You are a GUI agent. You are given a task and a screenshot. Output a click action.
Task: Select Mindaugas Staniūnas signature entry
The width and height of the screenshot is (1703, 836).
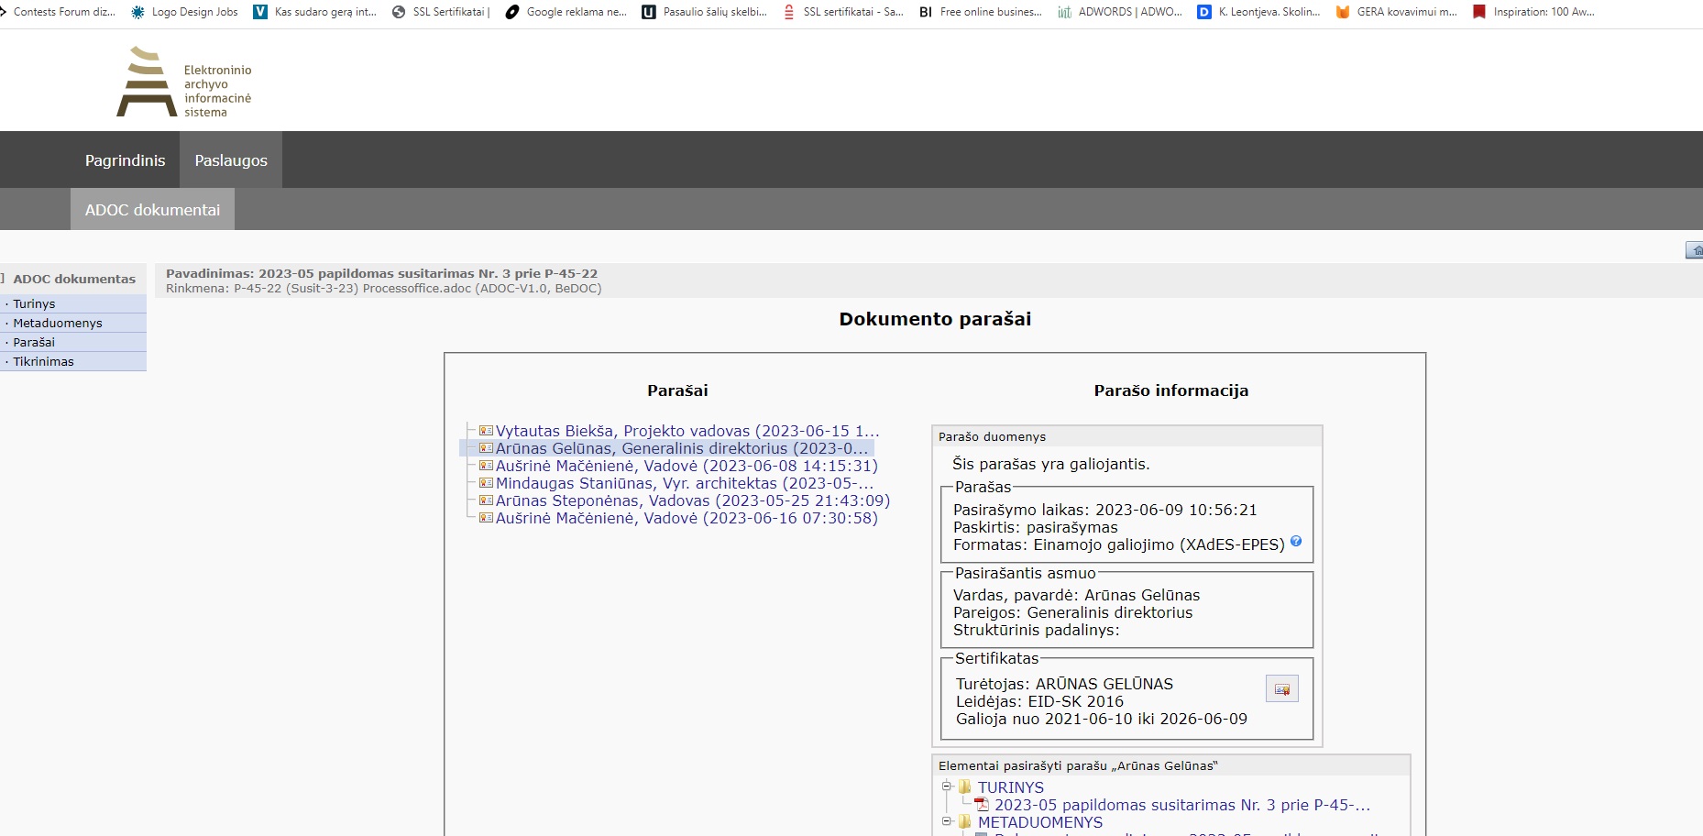pyautogui.click(x=684, y=483)
